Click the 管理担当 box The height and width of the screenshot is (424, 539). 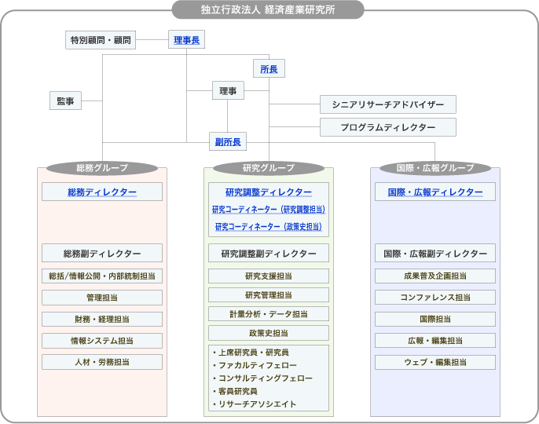(x=102, y=298)
